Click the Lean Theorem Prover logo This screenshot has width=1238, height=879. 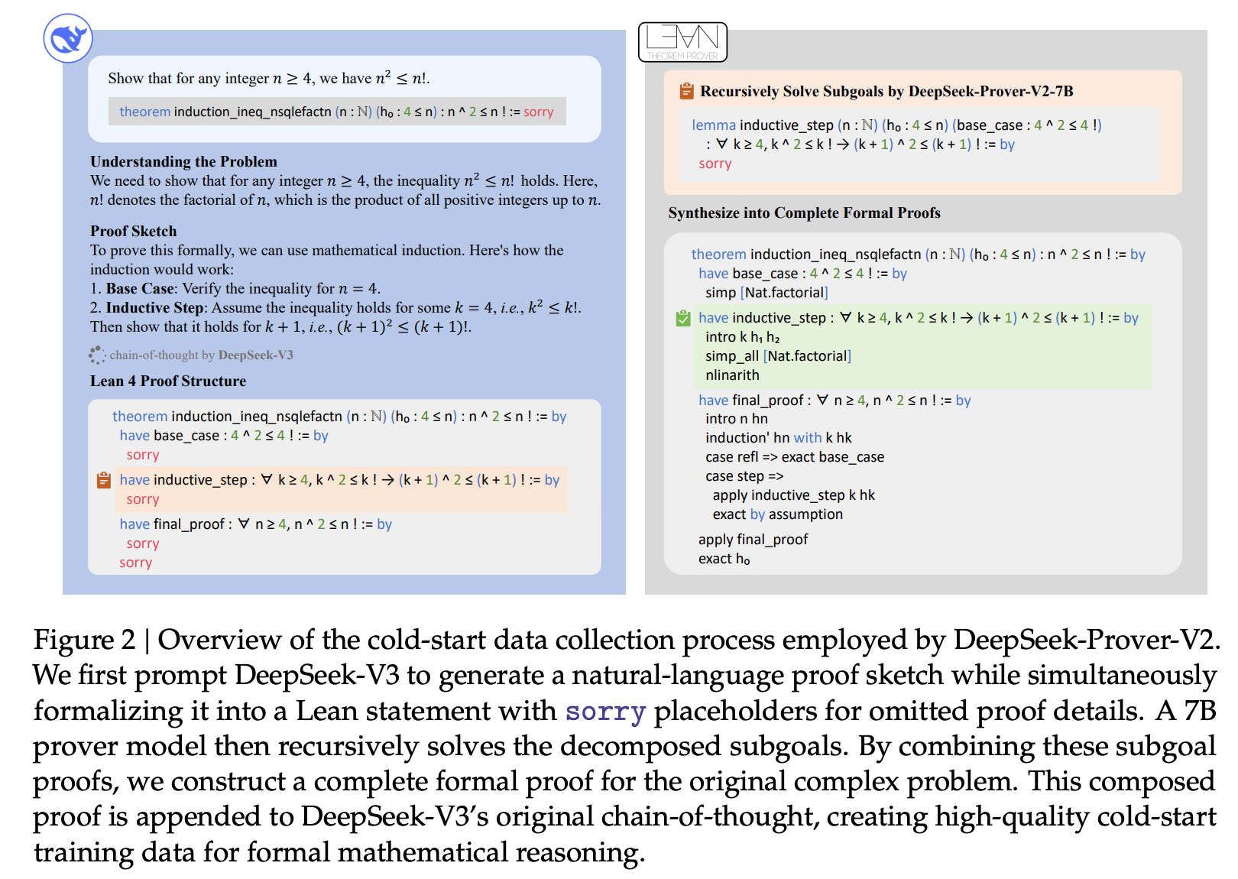[x=682, y=42]
